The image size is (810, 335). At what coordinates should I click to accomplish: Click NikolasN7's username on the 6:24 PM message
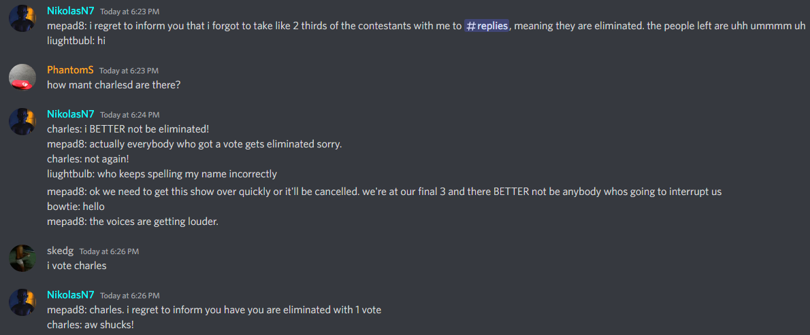tap(71, 115)
